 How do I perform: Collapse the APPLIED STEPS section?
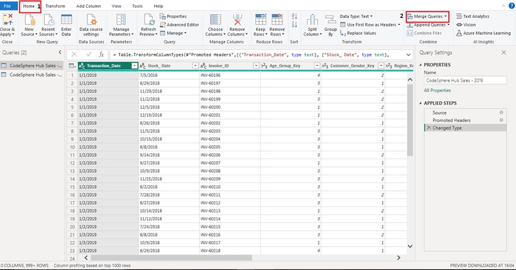coord(421,103)
